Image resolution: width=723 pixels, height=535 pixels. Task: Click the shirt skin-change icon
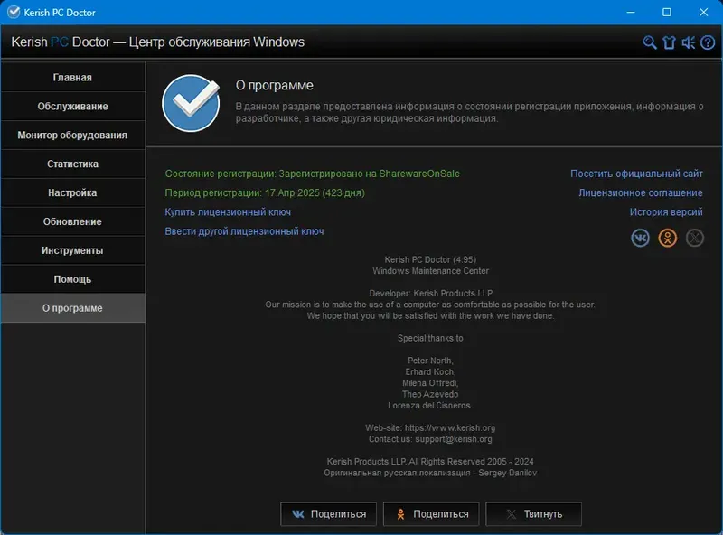tap(669, 42)
